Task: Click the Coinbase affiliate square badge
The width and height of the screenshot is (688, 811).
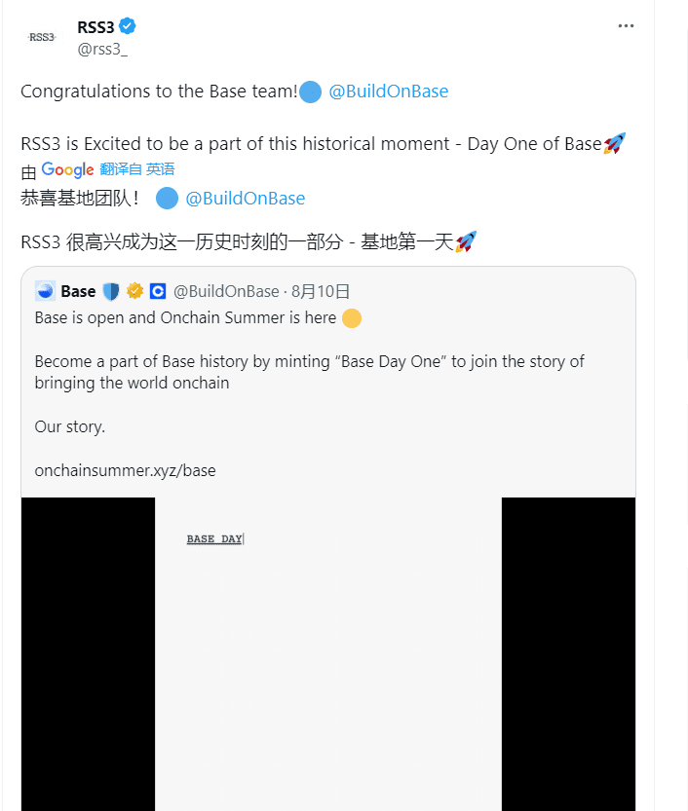Action: pos(158,291)
